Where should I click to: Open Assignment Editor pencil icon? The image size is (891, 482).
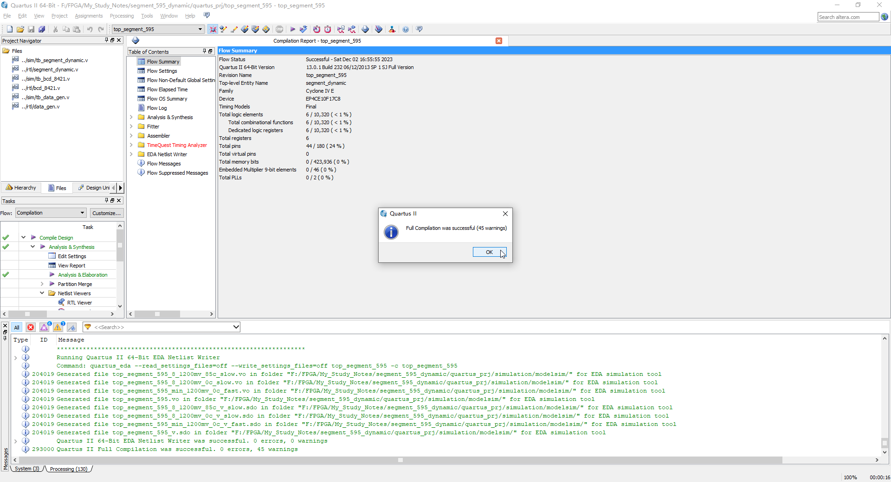pyautogui.click(x=234, y=29)
